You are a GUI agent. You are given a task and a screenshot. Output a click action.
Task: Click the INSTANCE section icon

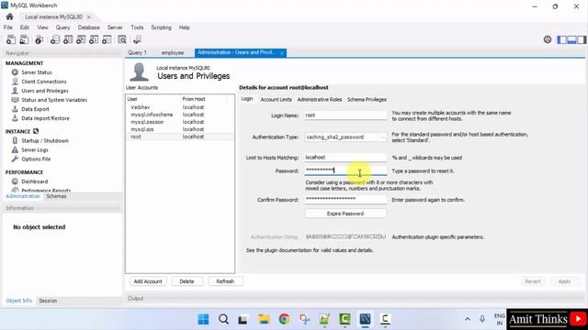pyautogui.click(x=36, y=131)
